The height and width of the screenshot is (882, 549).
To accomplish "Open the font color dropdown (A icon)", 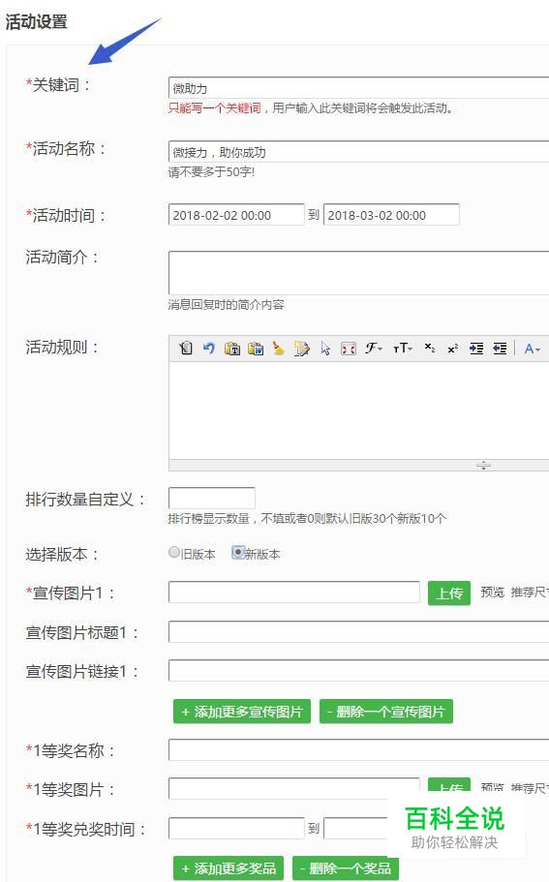I will (533, 349).
